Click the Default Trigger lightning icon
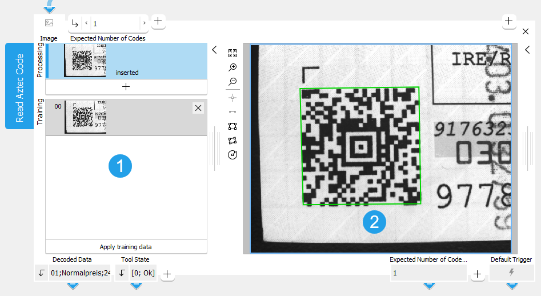Screen dimensions: 541x296 pos(511,273)
